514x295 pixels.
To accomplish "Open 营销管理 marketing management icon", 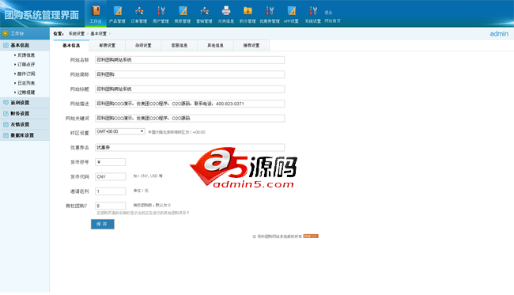I will click(204, 11).
